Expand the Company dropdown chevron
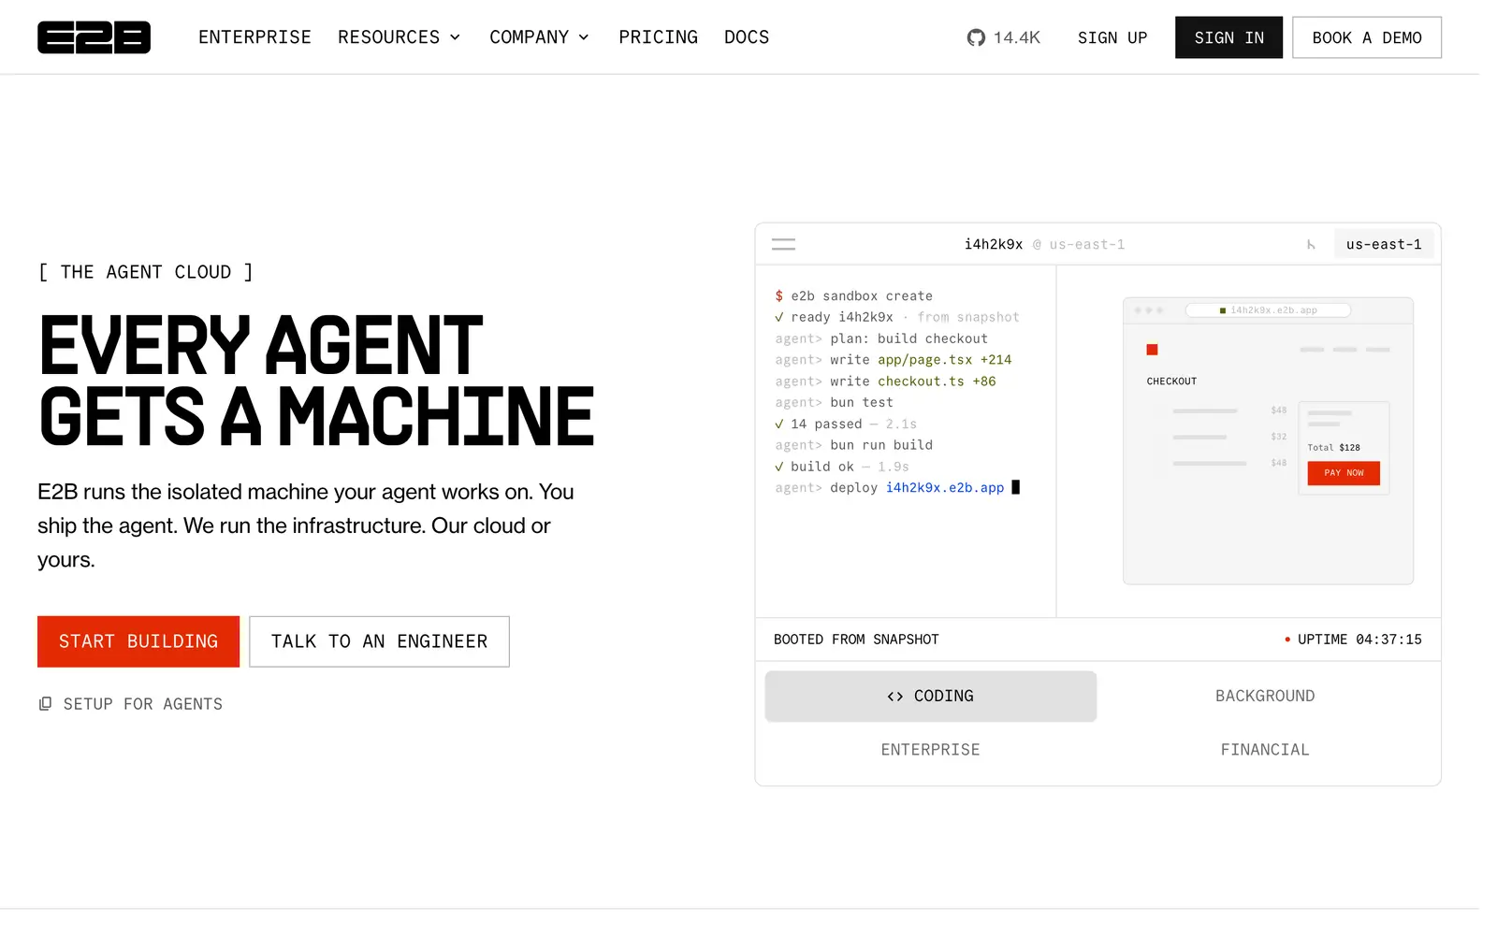 click(584, 37)
